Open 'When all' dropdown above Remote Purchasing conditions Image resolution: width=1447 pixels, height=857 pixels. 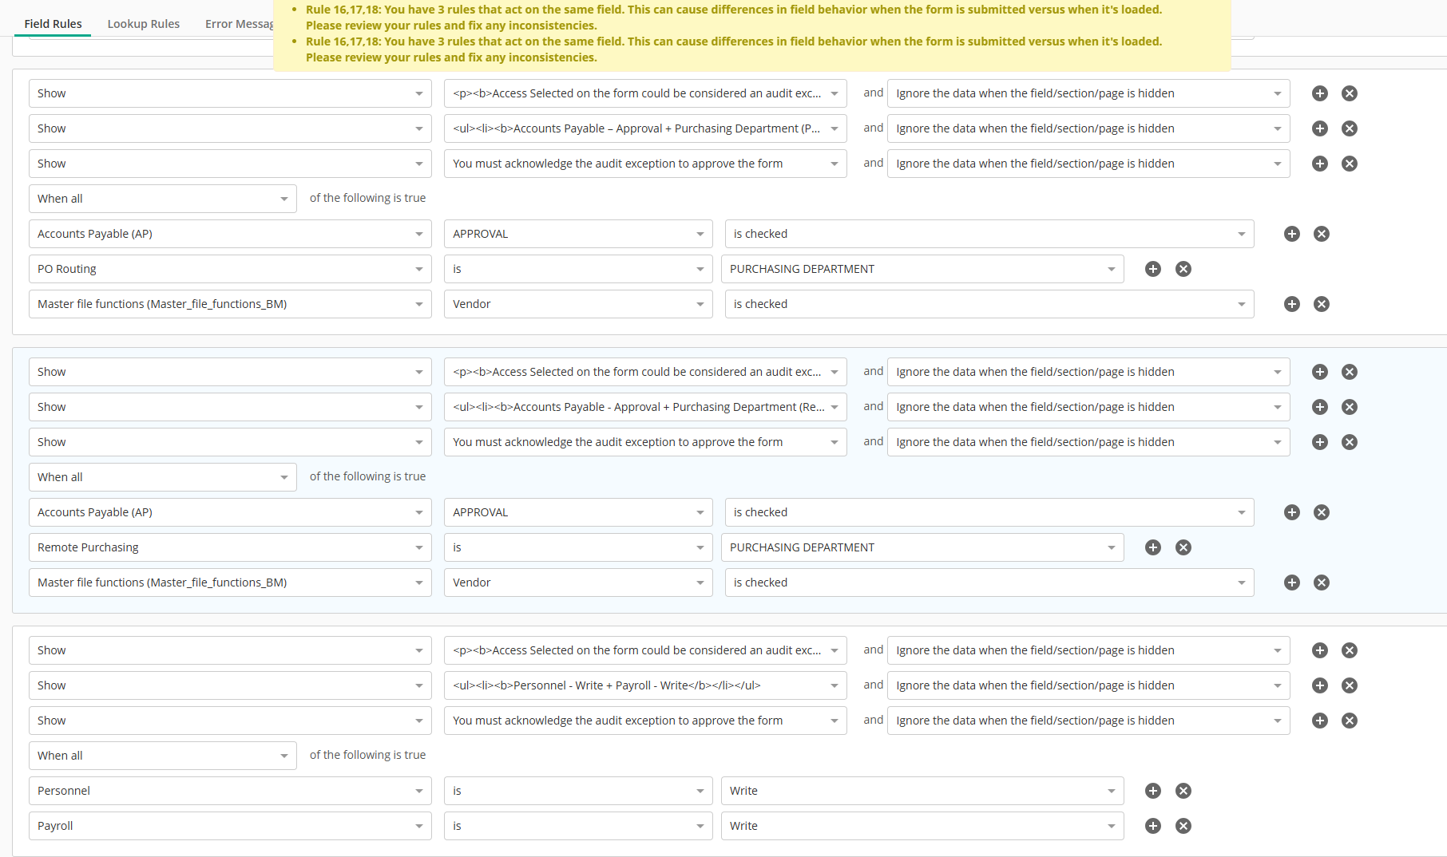tap(163, 477)
